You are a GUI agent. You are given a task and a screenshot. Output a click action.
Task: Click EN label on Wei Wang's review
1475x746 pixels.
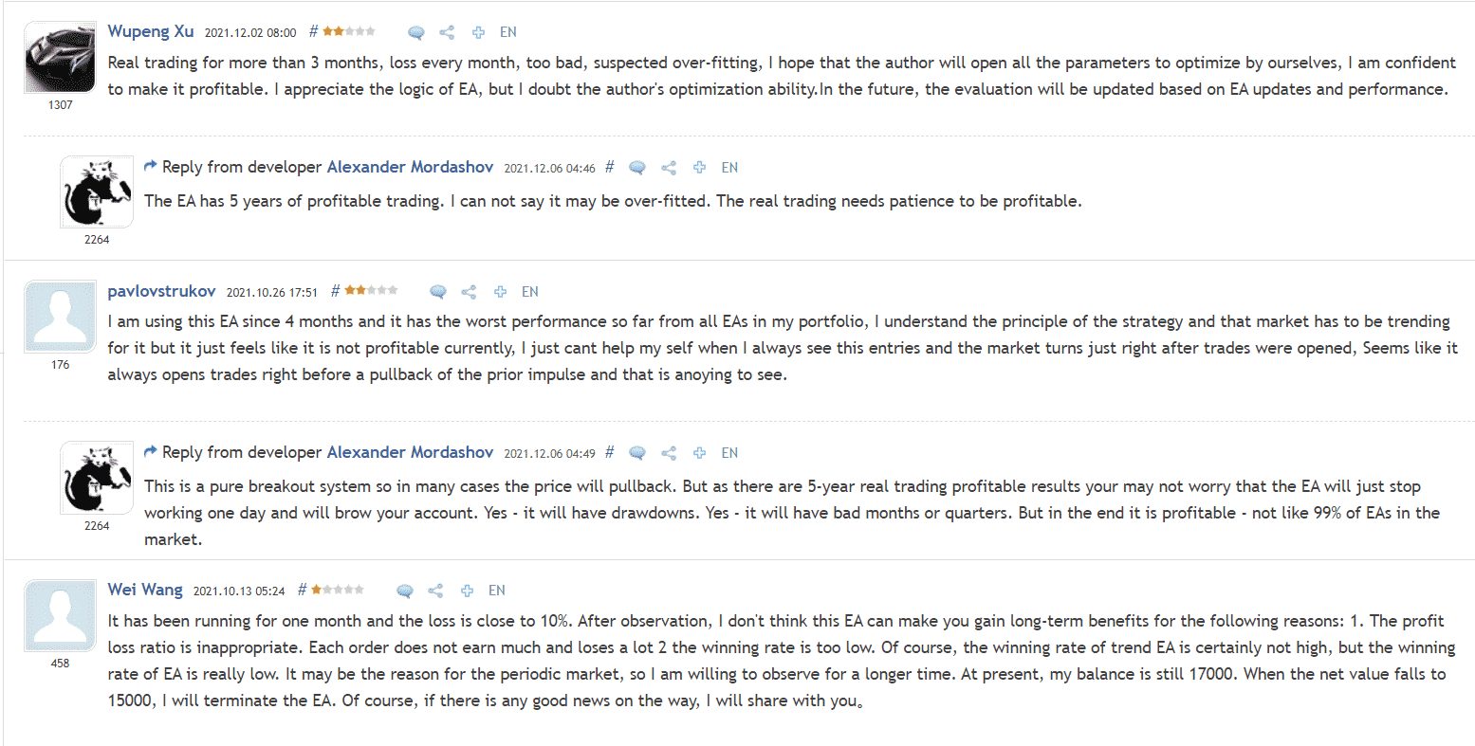[497, 591]
